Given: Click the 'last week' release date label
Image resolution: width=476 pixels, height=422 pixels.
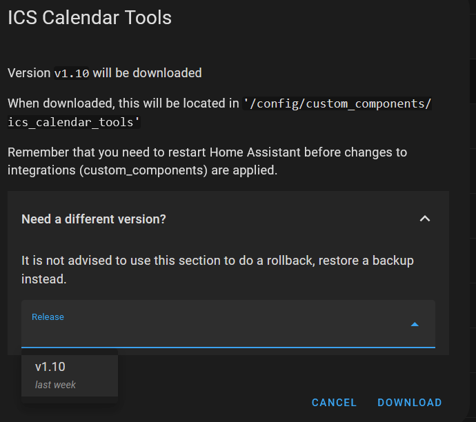Looking at the screenshot, I should [55, 385].
